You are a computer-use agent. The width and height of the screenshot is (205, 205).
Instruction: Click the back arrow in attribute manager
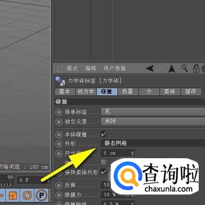pos(150,68)
